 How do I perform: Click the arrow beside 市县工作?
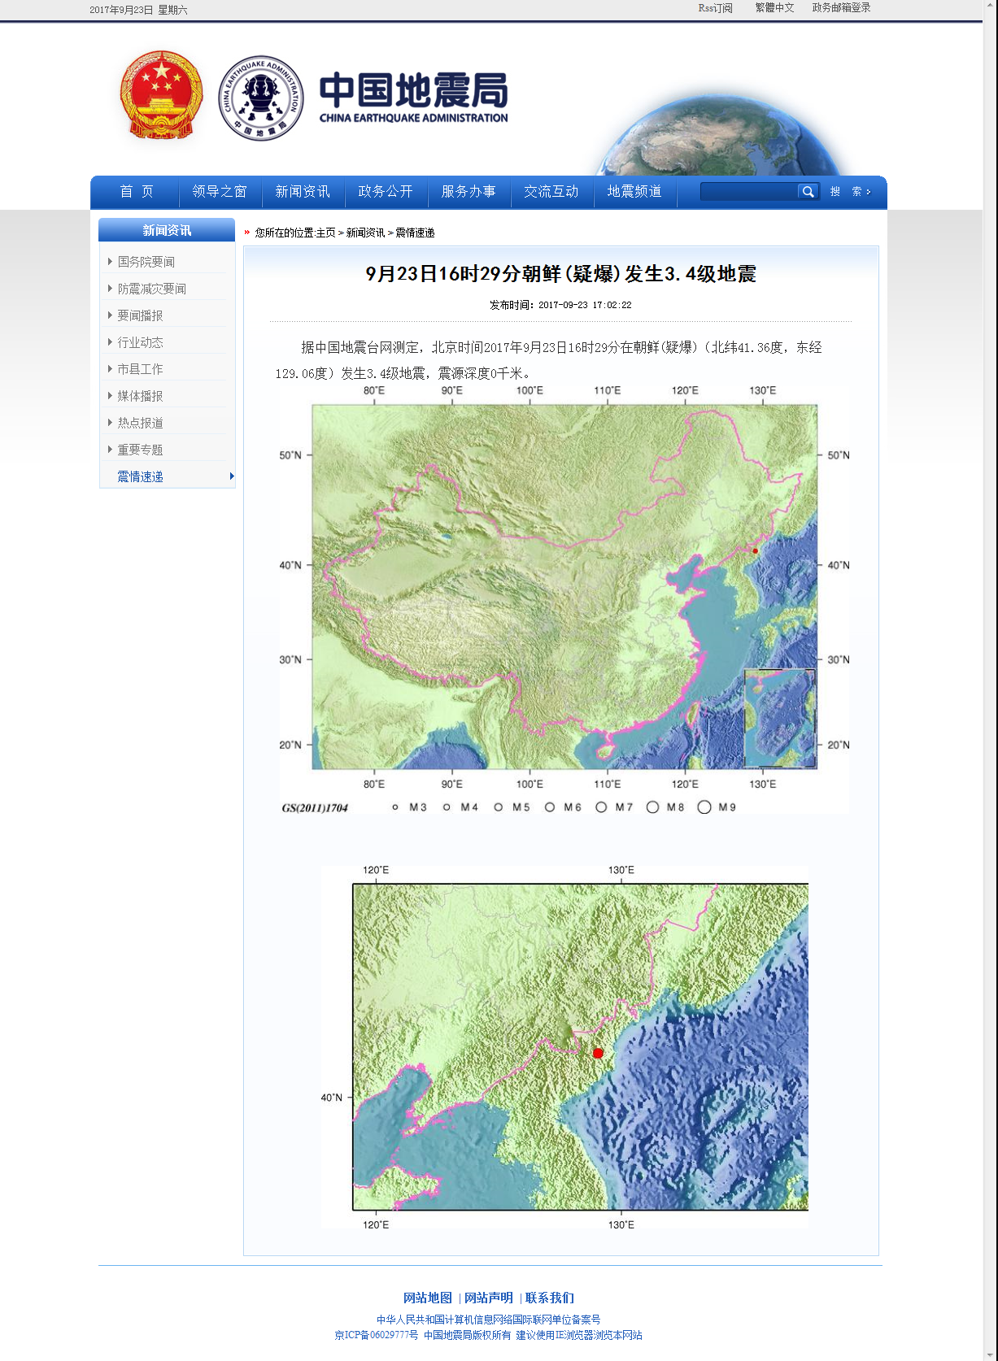coord(110,368)
